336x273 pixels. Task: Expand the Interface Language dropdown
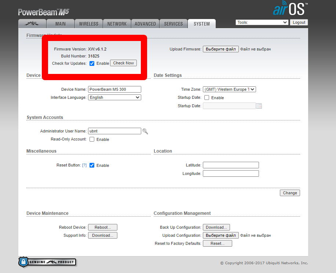click(115, 97)
